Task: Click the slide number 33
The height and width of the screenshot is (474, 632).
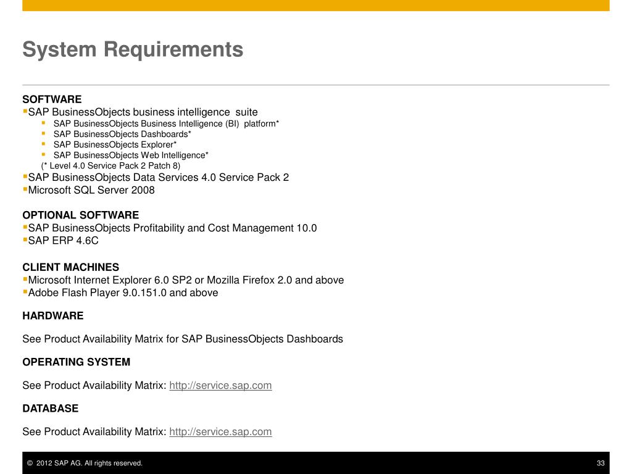Action: [601, 463]
